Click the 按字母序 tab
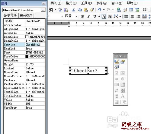The image size is (151, 134). [x=10, y=15]
